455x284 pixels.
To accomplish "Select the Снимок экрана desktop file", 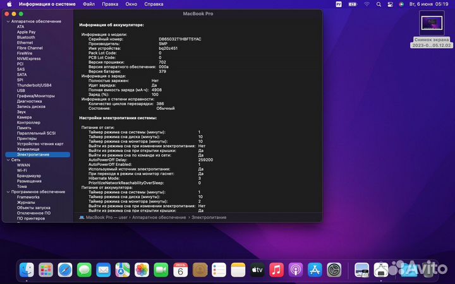I will tap(432, 29).
